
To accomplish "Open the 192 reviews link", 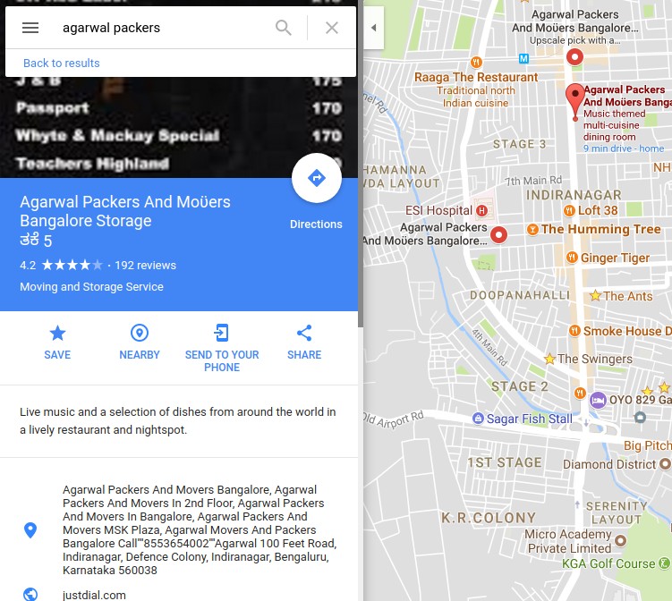I will [x=145, y=265].
